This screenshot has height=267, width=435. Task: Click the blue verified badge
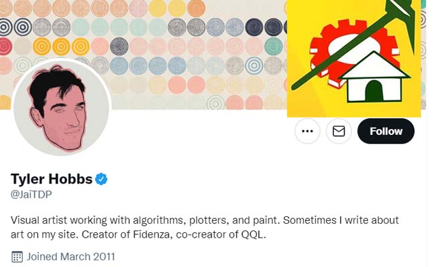click(x=102, y=179)
